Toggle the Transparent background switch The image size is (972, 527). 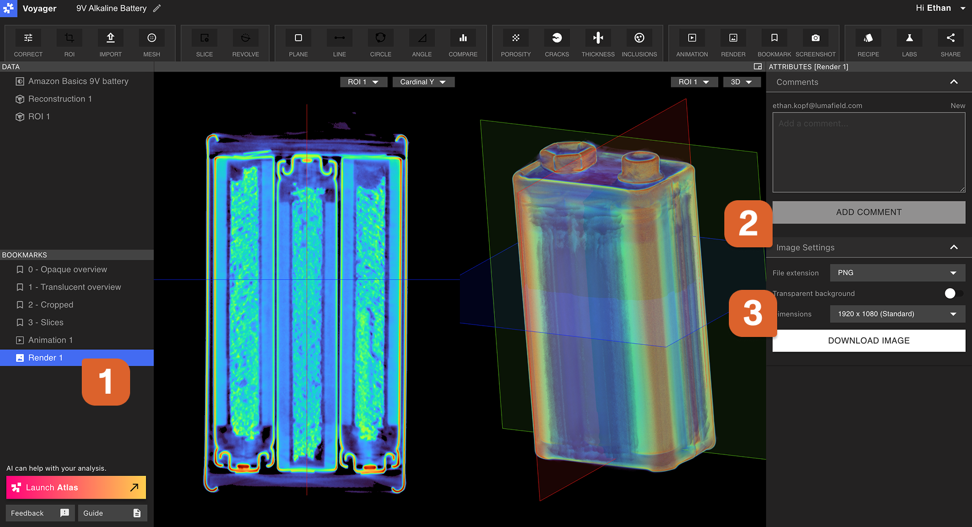point(953,293)
